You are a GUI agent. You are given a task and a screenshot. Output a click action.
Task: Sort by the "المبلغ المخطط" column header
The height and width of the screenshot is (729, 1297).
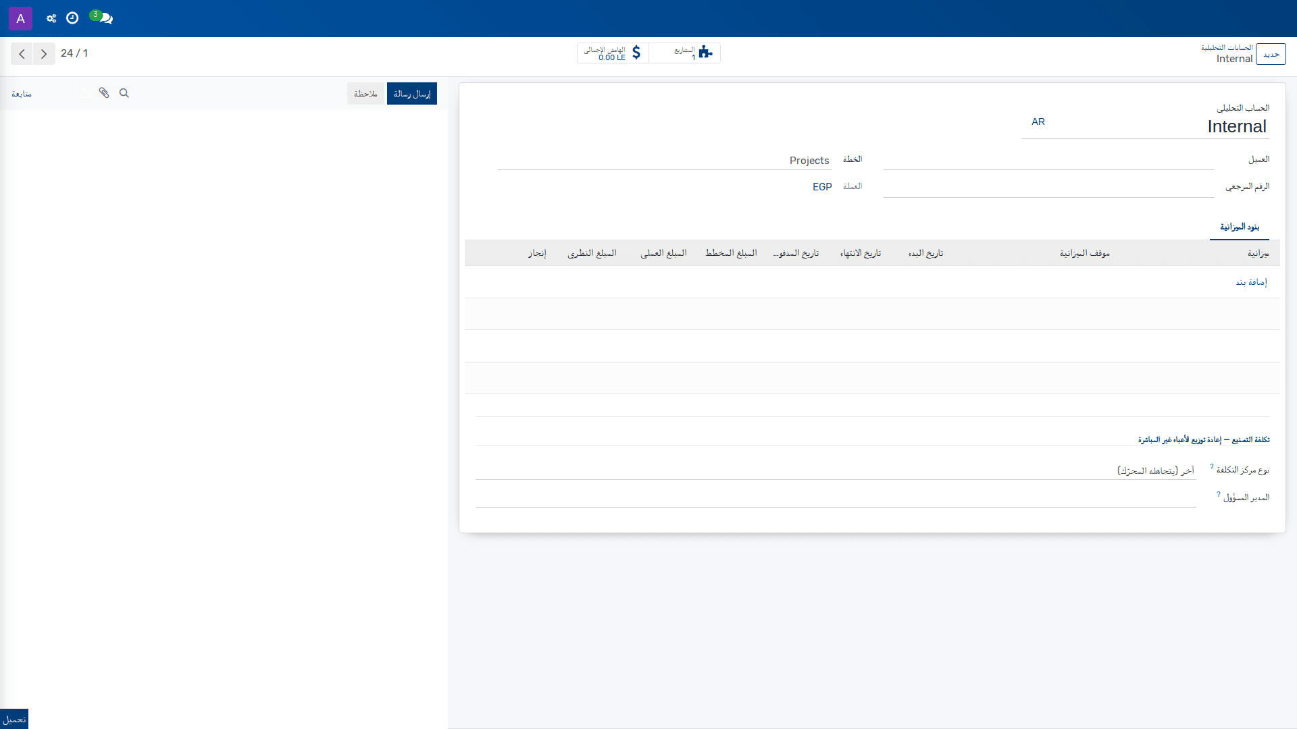pos(731,253)
